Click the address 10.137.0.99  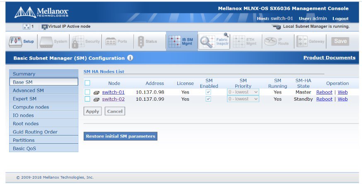tap(150, 99)
